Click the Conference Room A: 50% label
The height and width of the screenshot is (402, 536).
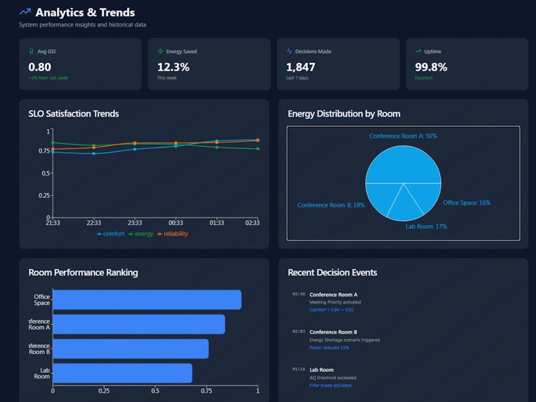coord(403,136)
